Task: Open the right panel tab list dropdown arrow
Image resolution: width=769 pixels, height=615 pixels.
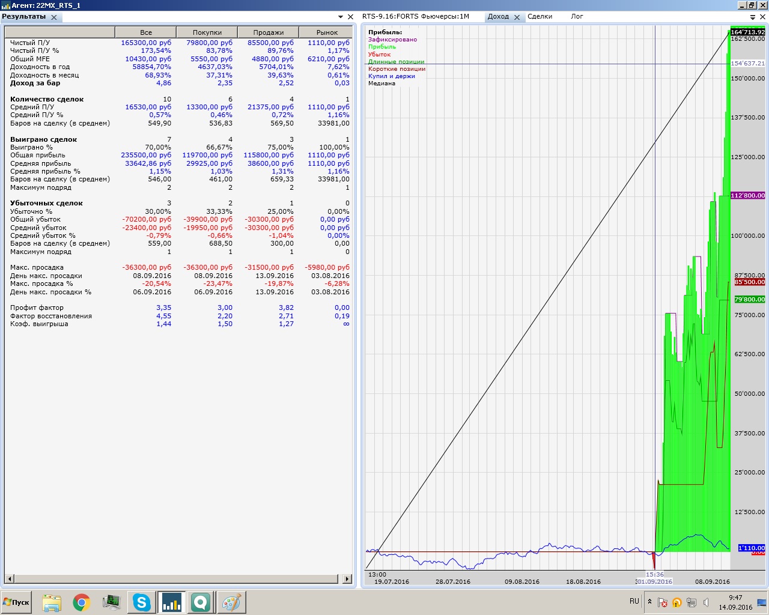Action: (x=753, y=17)
